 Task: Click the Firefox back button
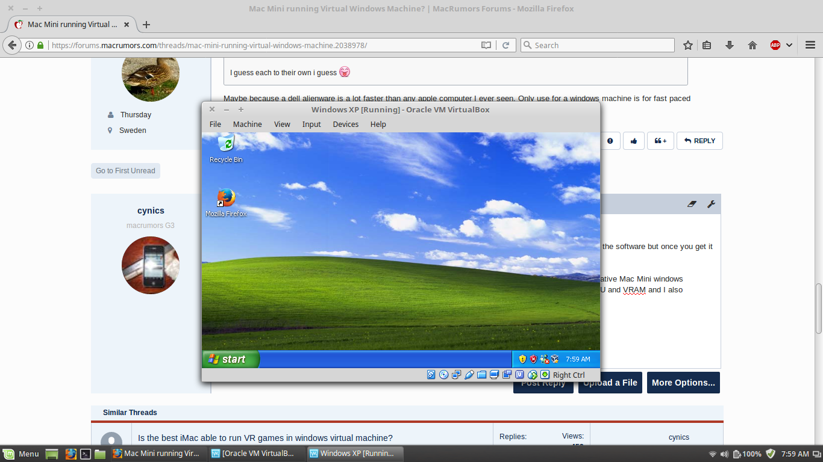(x=12, y=45)
